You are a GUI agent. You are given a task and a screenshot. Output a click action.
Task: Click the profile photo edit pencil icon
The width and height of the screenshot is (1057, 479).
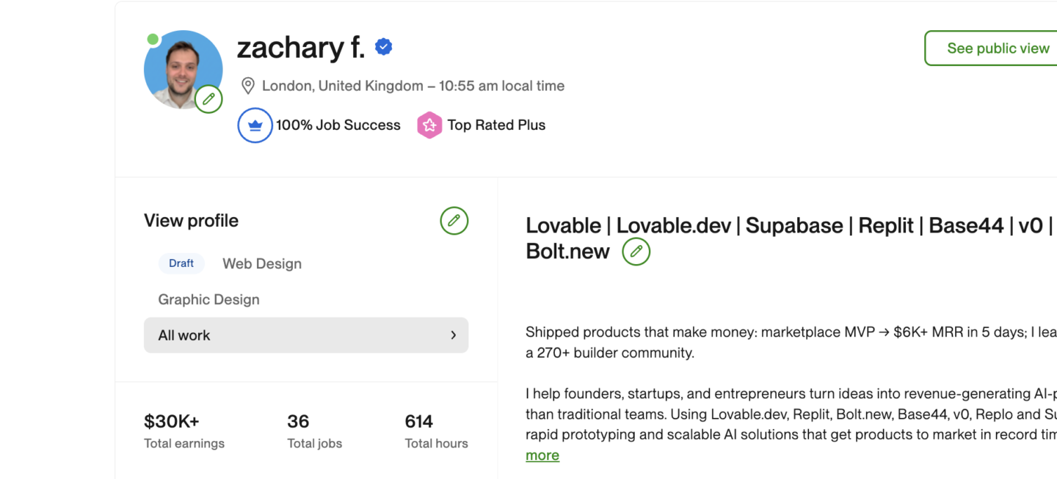(208, 99)
